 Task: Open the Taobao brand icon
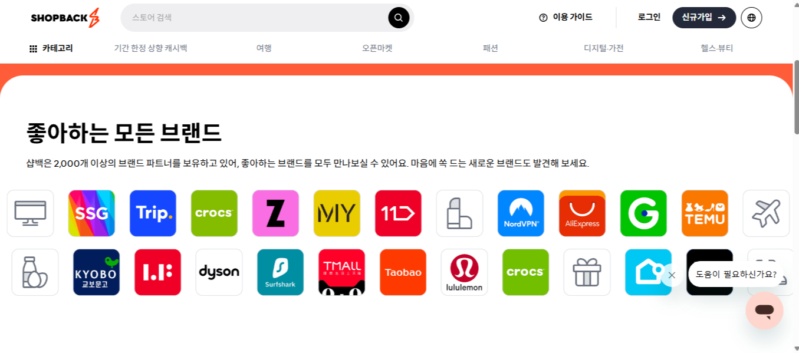[x=403, y=272]
